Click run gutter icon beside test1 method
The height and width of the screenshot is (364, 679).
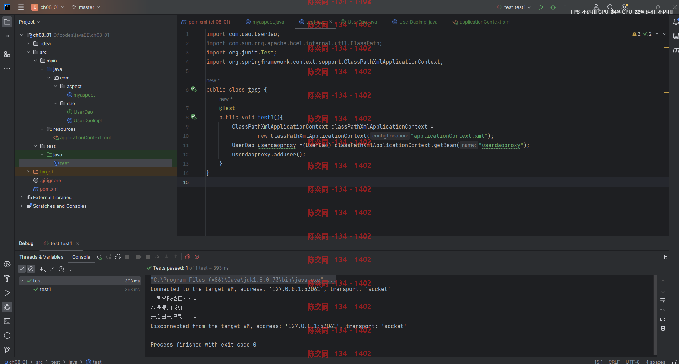point(194,117)
